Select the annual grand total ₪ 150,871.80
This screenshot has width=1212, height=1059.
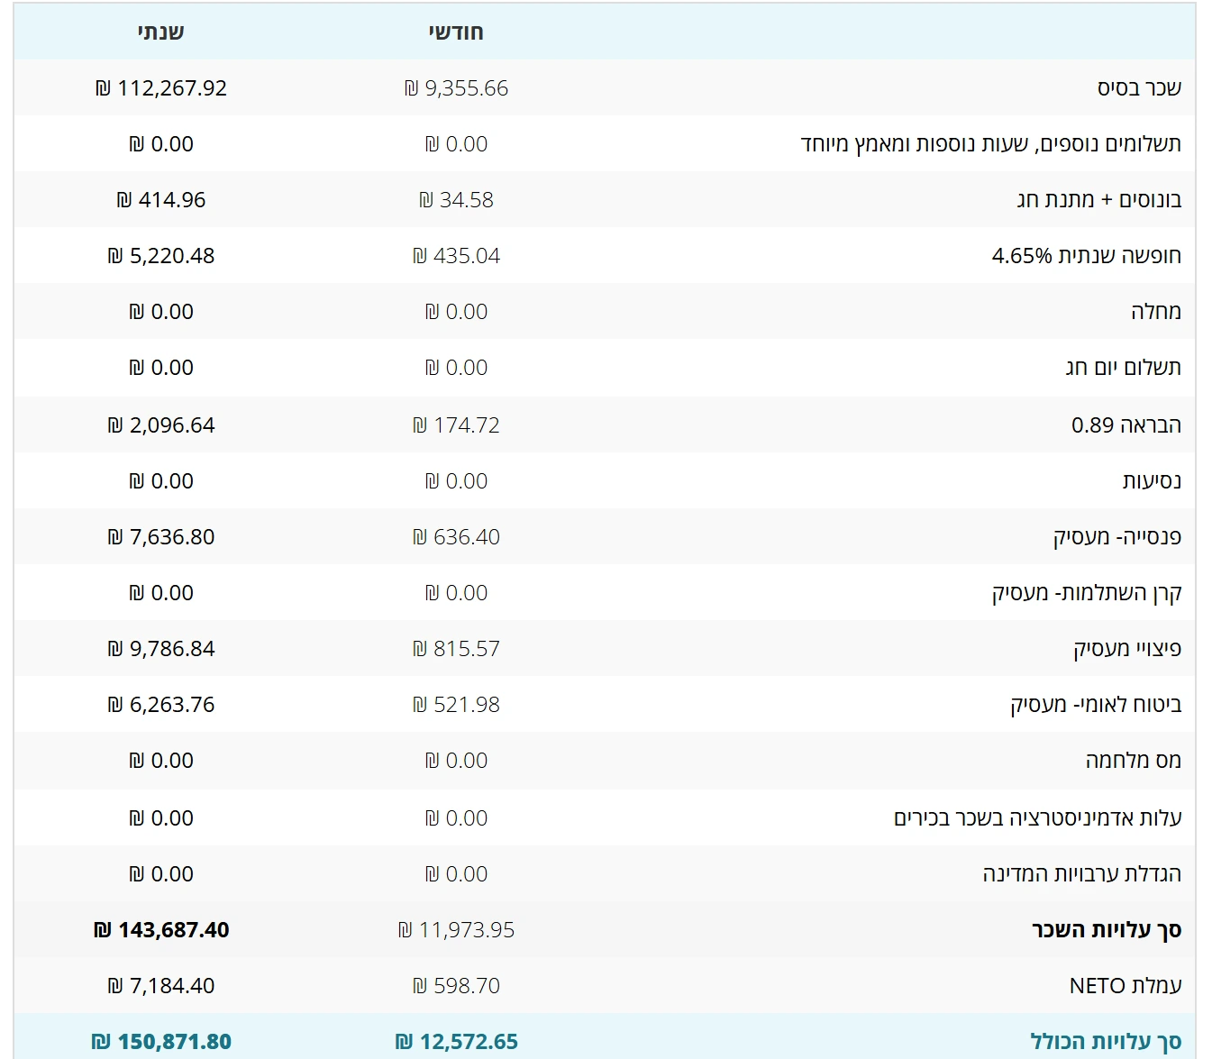point(161,1042)
